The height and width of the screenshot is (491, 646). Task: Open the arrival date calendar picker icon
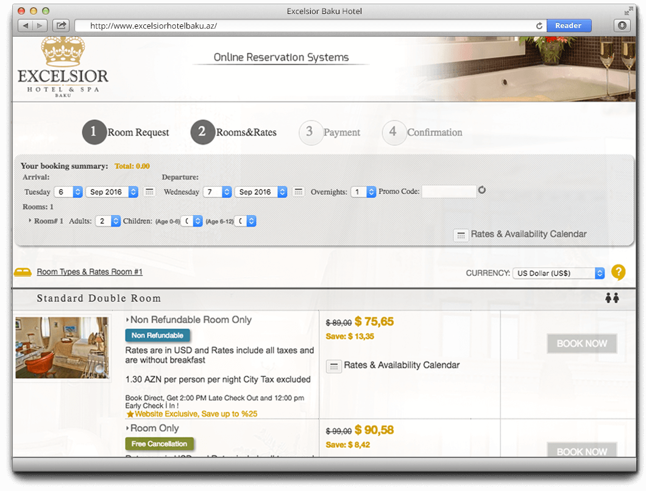pos(149,192)
